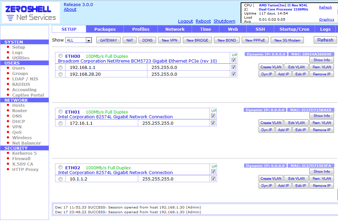338x222 pixels.
Task: Open Utilities in the SYSTEM menu
Action: pyautogui.click(x=21, y=58)
